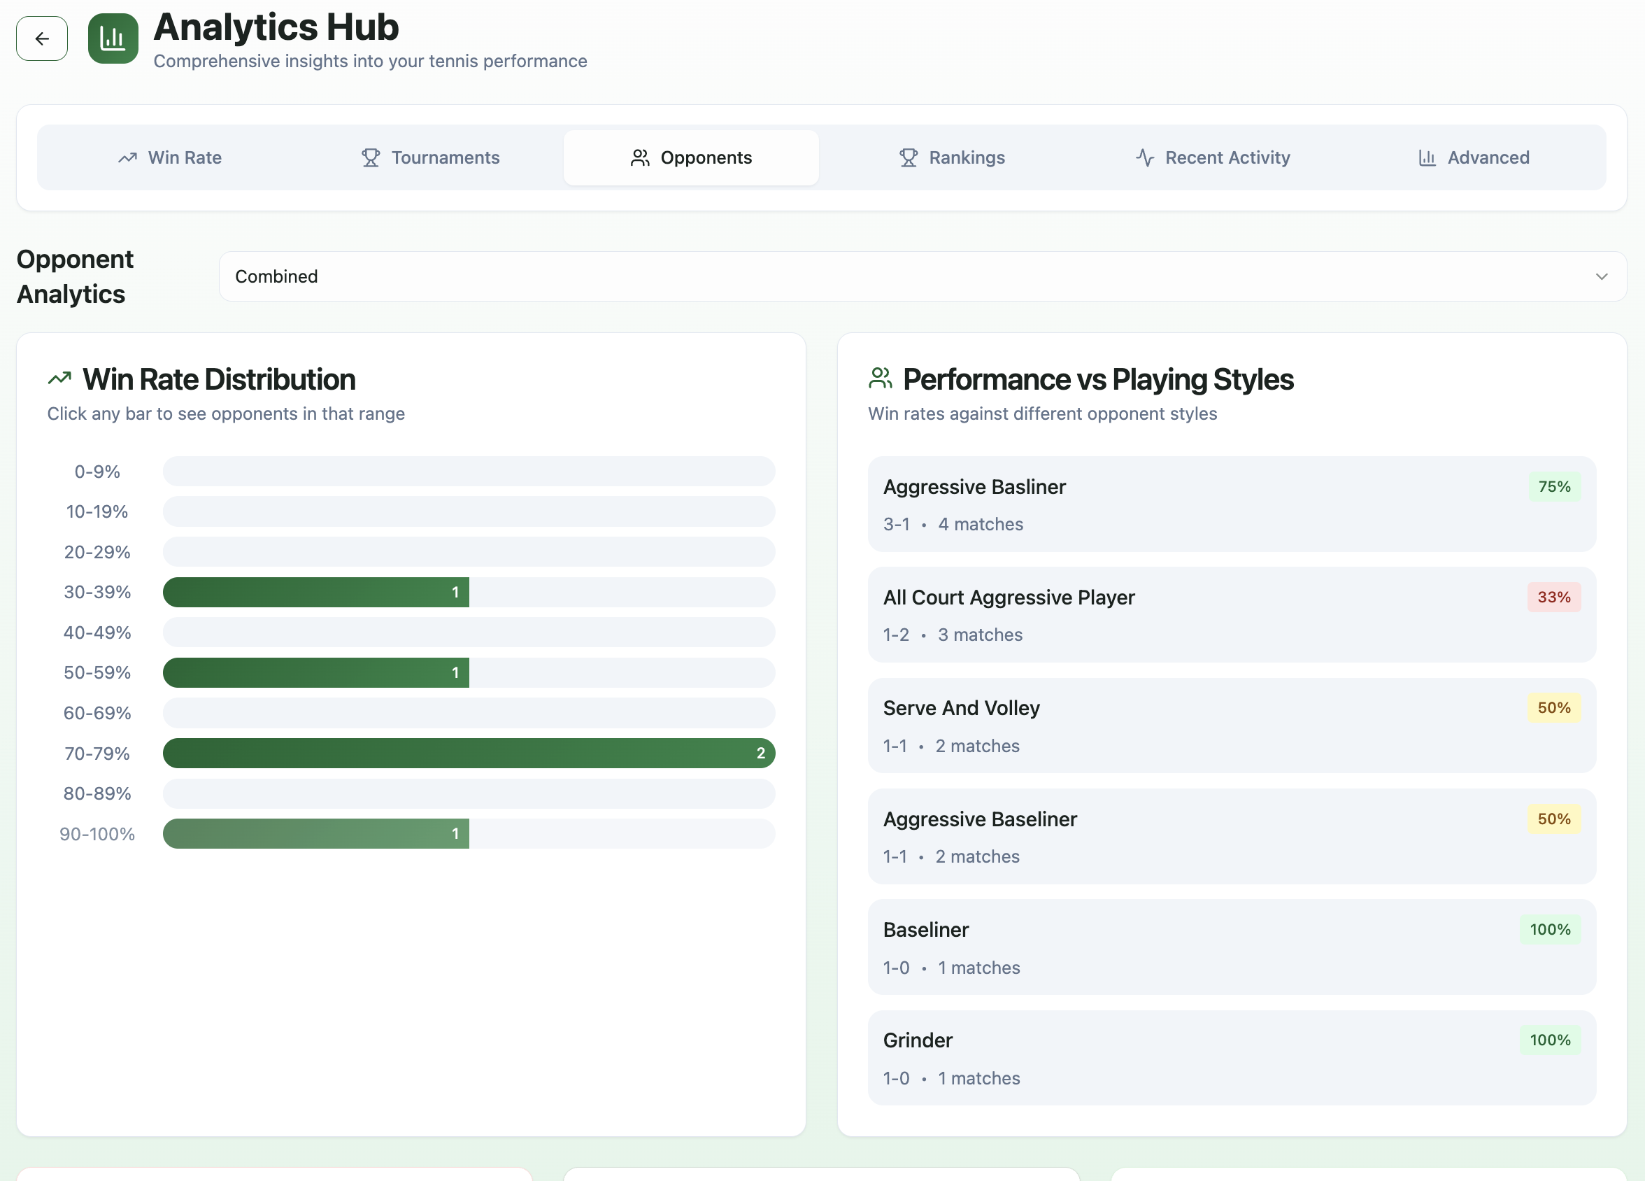Click the 30-39% win rate bar

[315, 592]
